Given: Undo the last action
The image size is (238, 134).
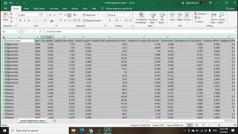Looking at the screenshot, I should click(x=10, y=3).
